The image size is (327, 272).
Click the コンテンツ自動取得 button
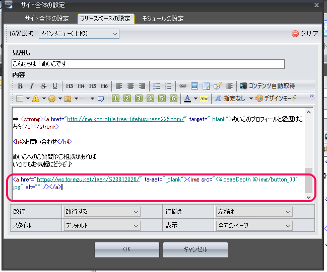click(x=267, y=86)
